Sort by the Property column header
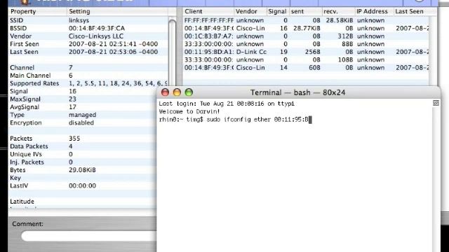This screenshot has width=449, height=252. [37, 11]
